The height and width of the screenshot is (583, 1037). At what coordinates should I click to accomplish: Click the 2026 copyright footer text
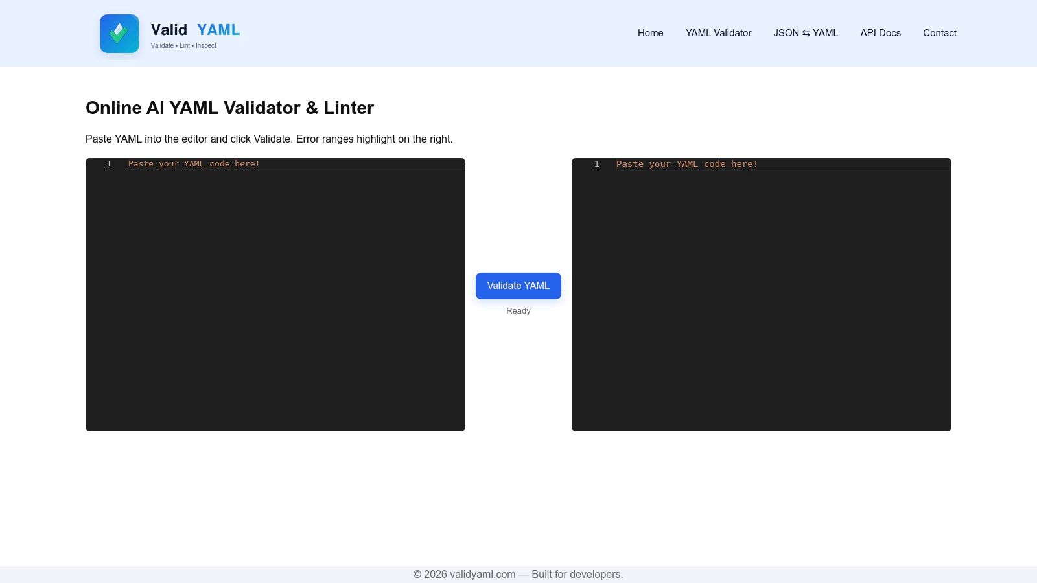coord(518,574)
